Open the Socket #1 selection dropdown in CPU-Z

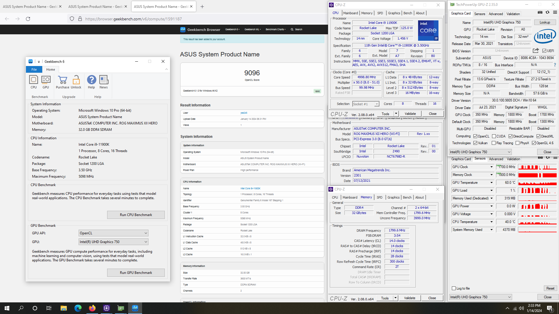(x=366, y=104)
